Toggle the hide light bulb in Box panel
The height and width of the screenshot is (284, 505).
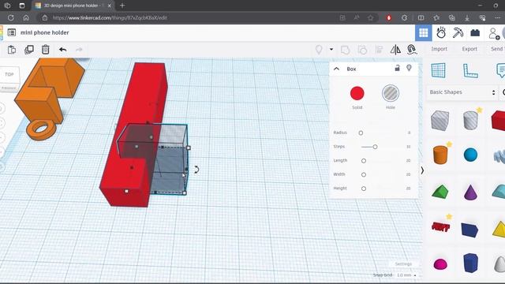(409, 68)
